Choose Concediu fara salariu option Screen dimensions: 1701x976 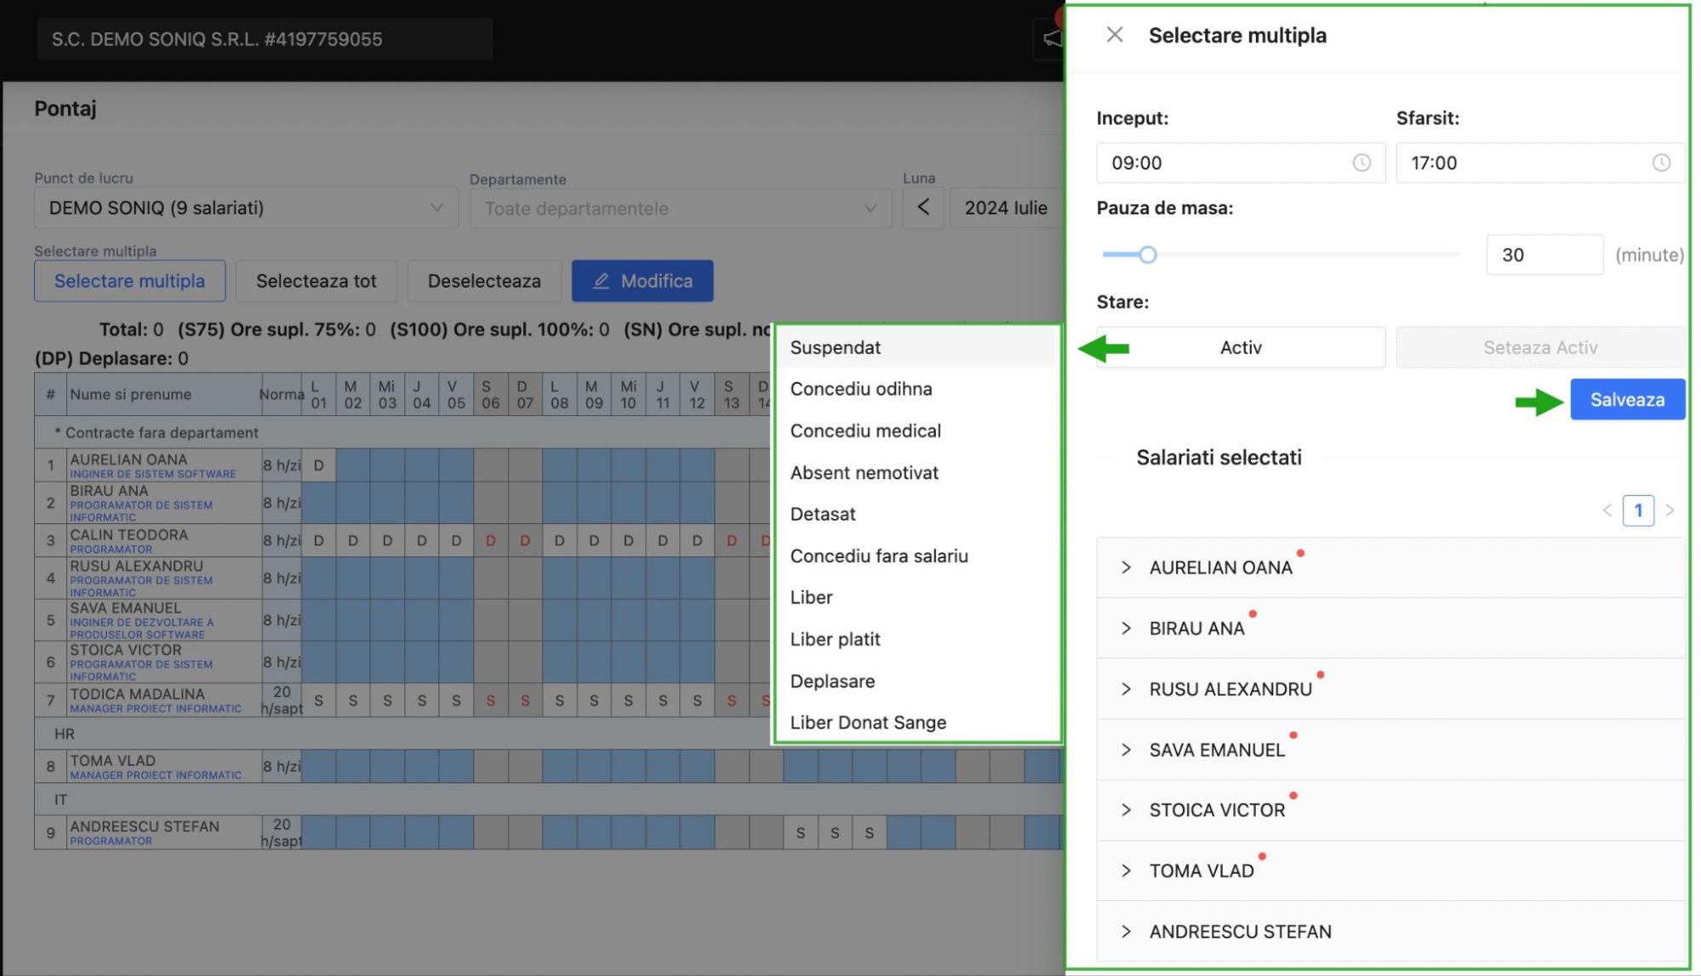(x=916, y=556)
